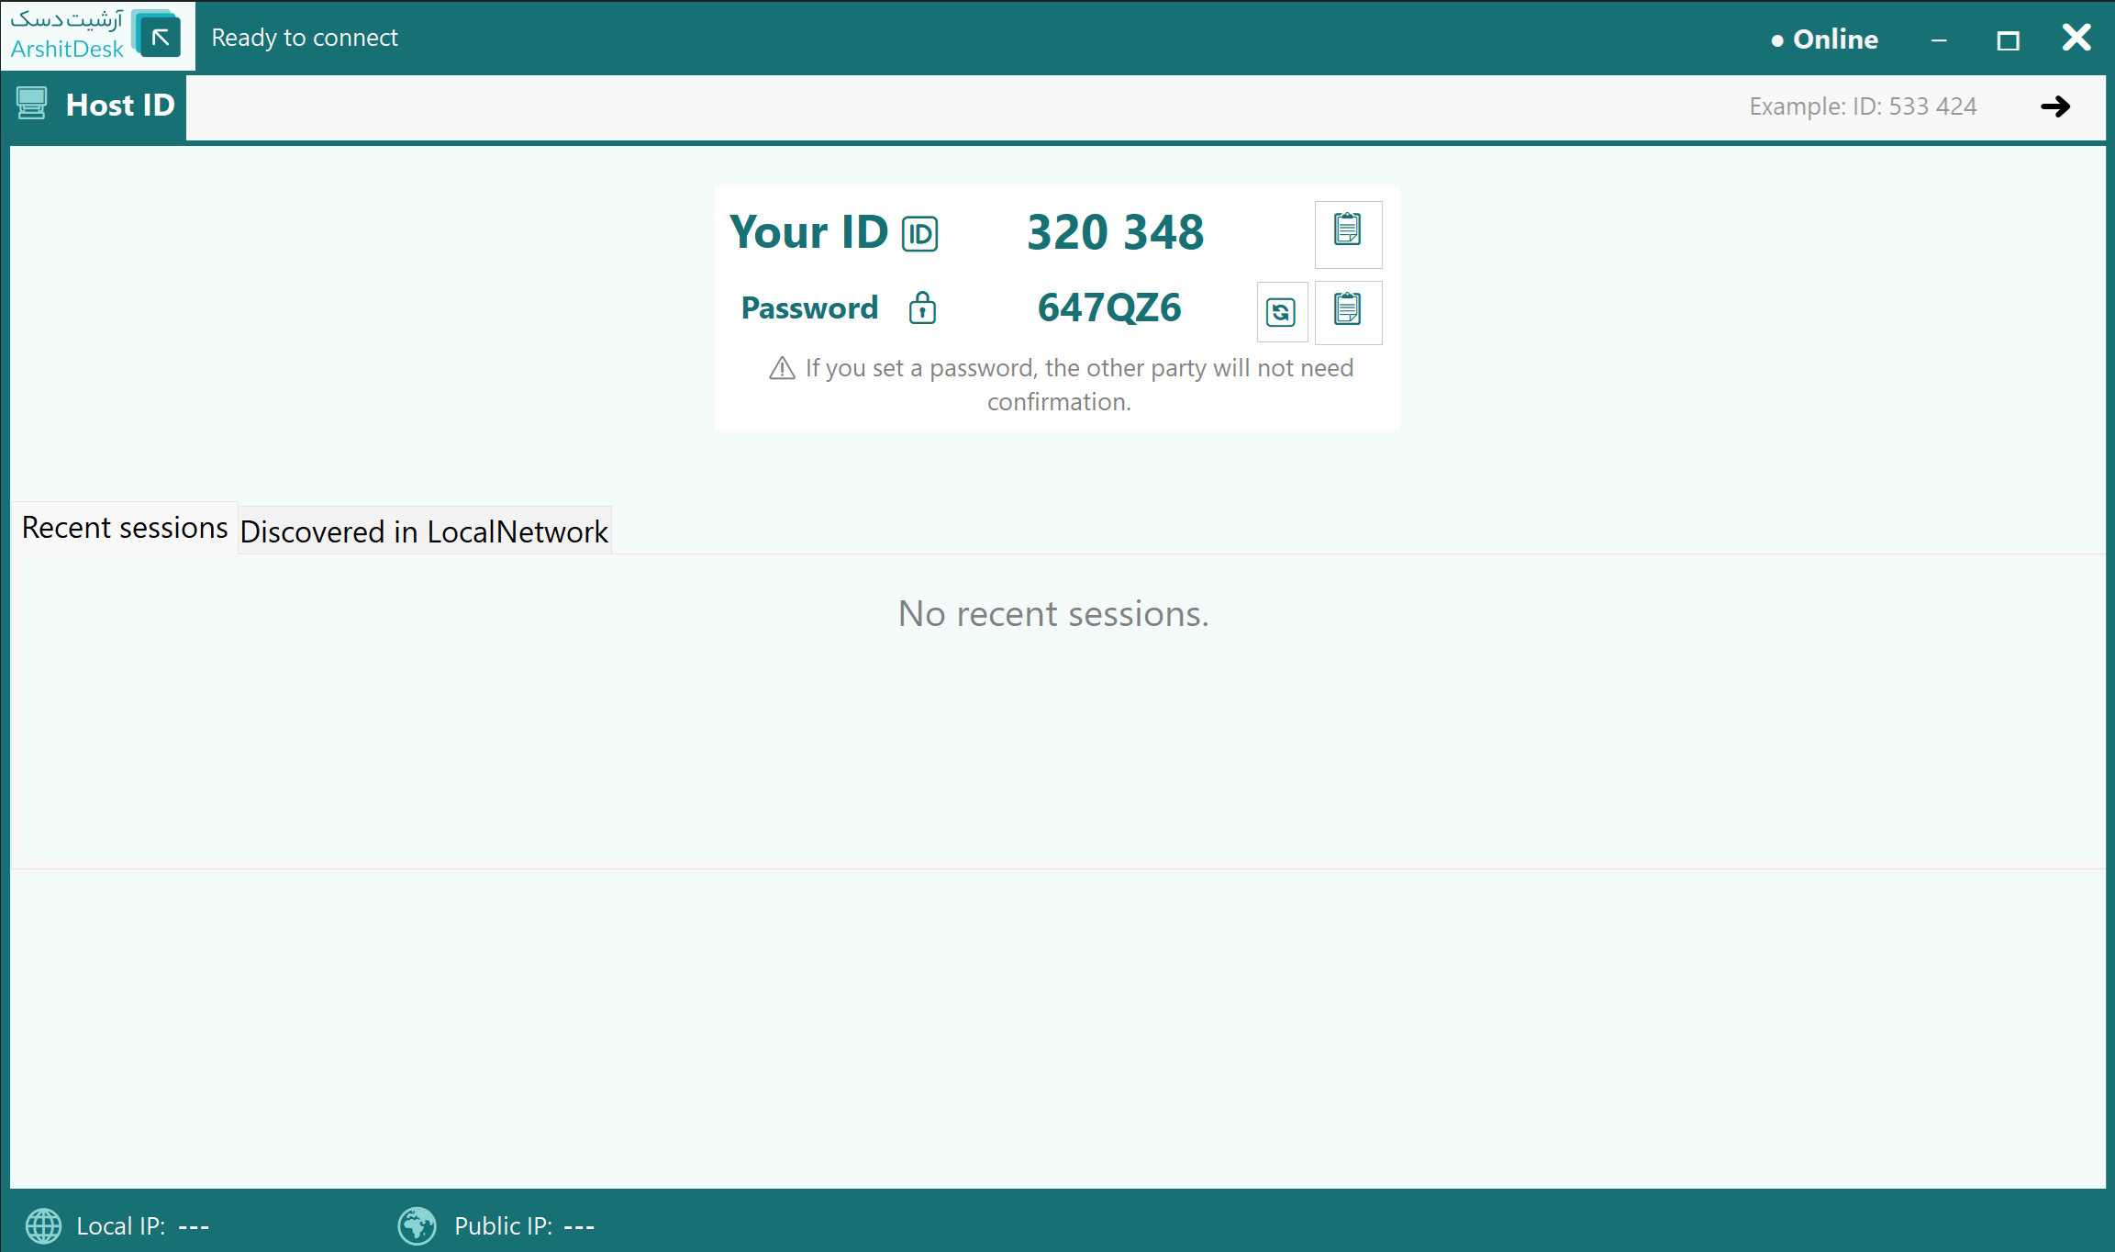The image size is (2115, 1252).
Task: Click the Public IP earth icon
Action: 417,1225
